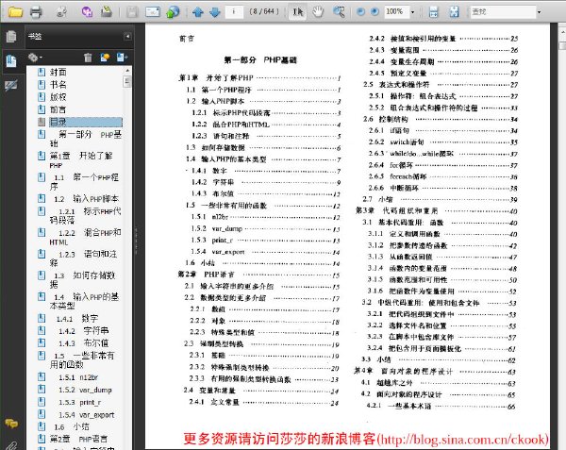Open the 第2章 PHP语言 bookmark
The image size is (566, 450).
[78, 440]
